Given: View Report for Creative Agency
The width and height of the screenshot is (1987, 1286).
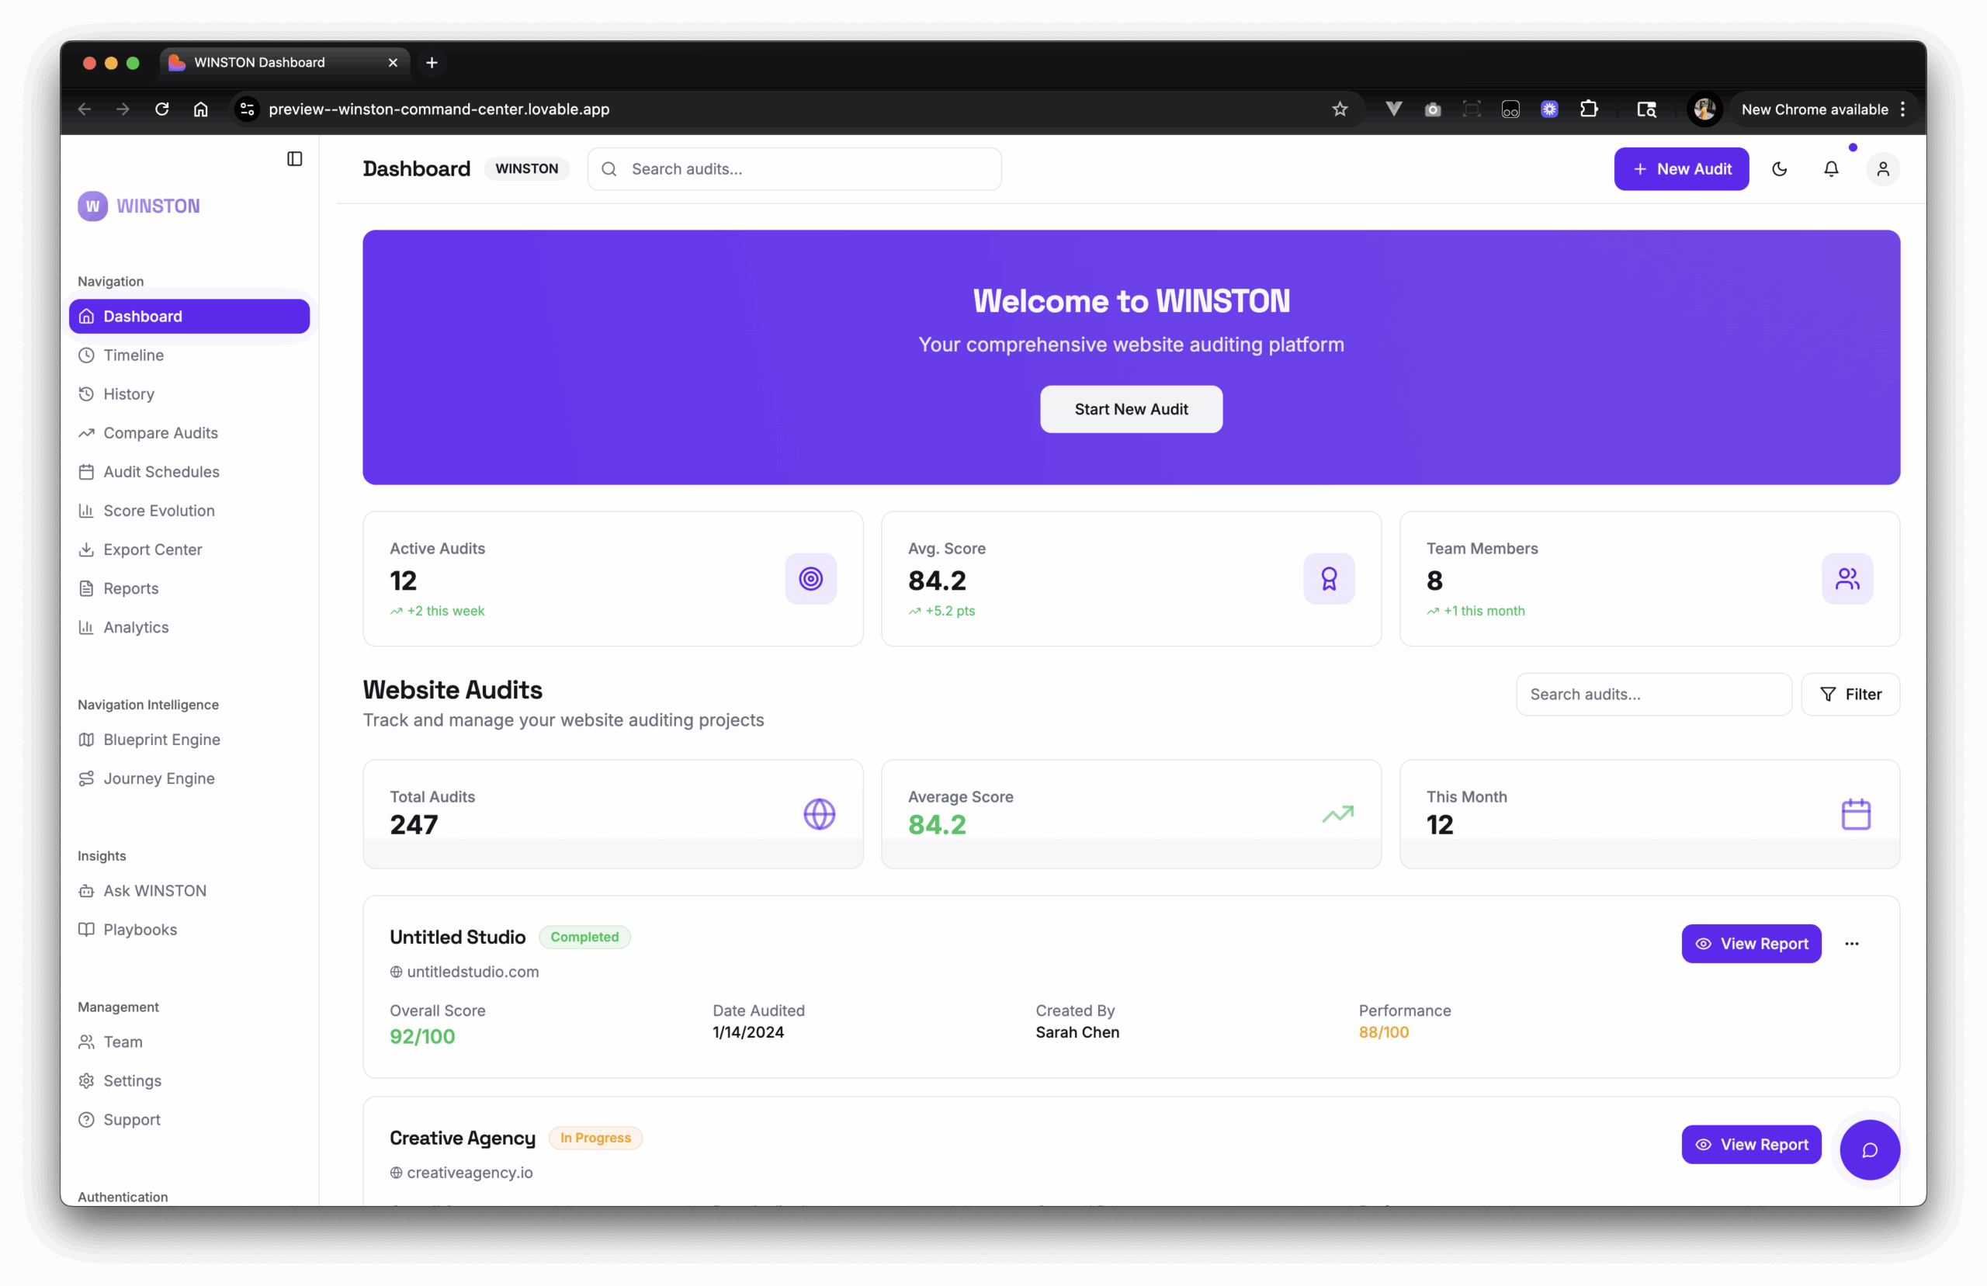Looking at the screenshot, I should tap(1751, 1144).
